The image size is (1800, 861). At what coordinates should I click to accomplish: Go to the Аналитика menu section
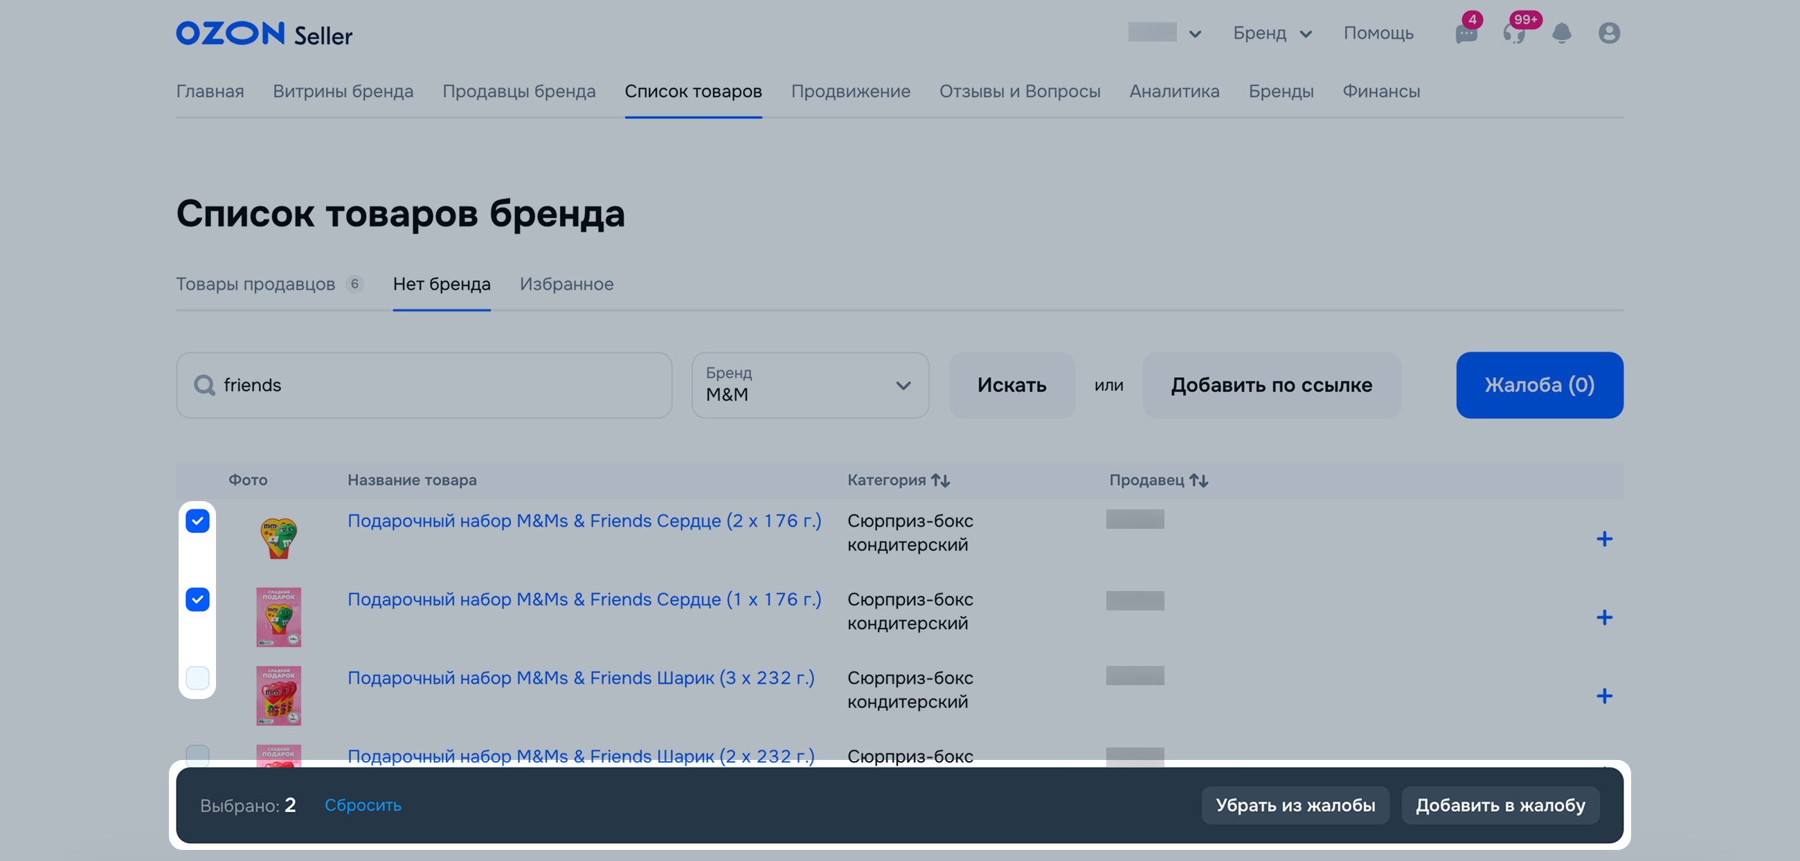click(1174, 91)
